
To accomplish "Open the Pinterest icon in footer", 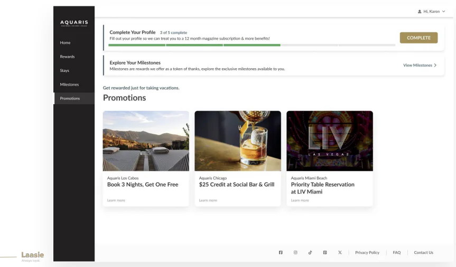I will (x=325, y=252).
